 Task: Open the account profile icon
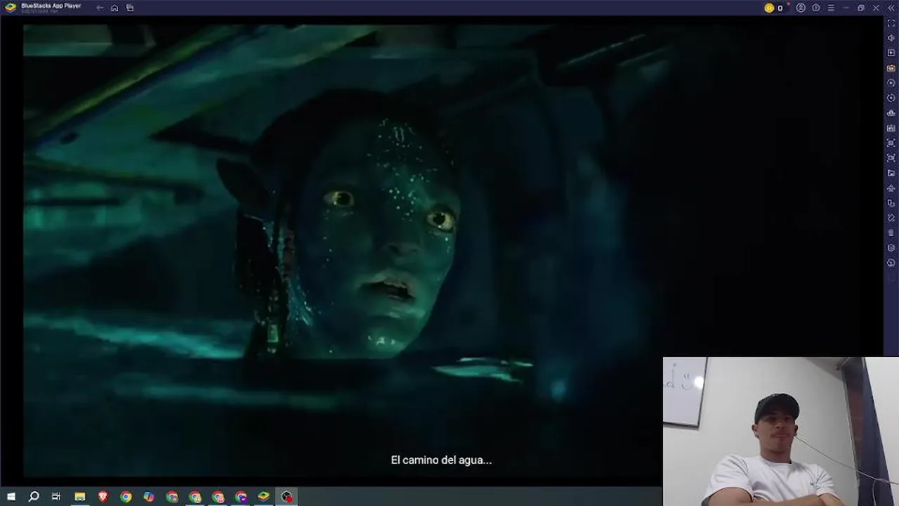pos(801,8)
